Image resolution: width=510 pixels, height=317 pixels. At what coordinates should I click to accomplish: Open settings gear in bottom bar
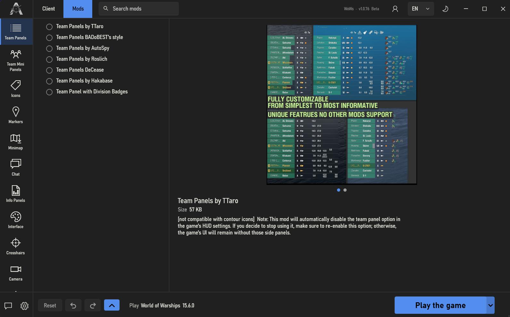point(24,306)
